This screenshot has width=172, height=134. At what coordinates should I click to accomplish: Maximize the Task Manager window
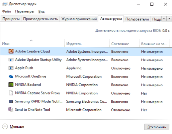pos(152,4)
